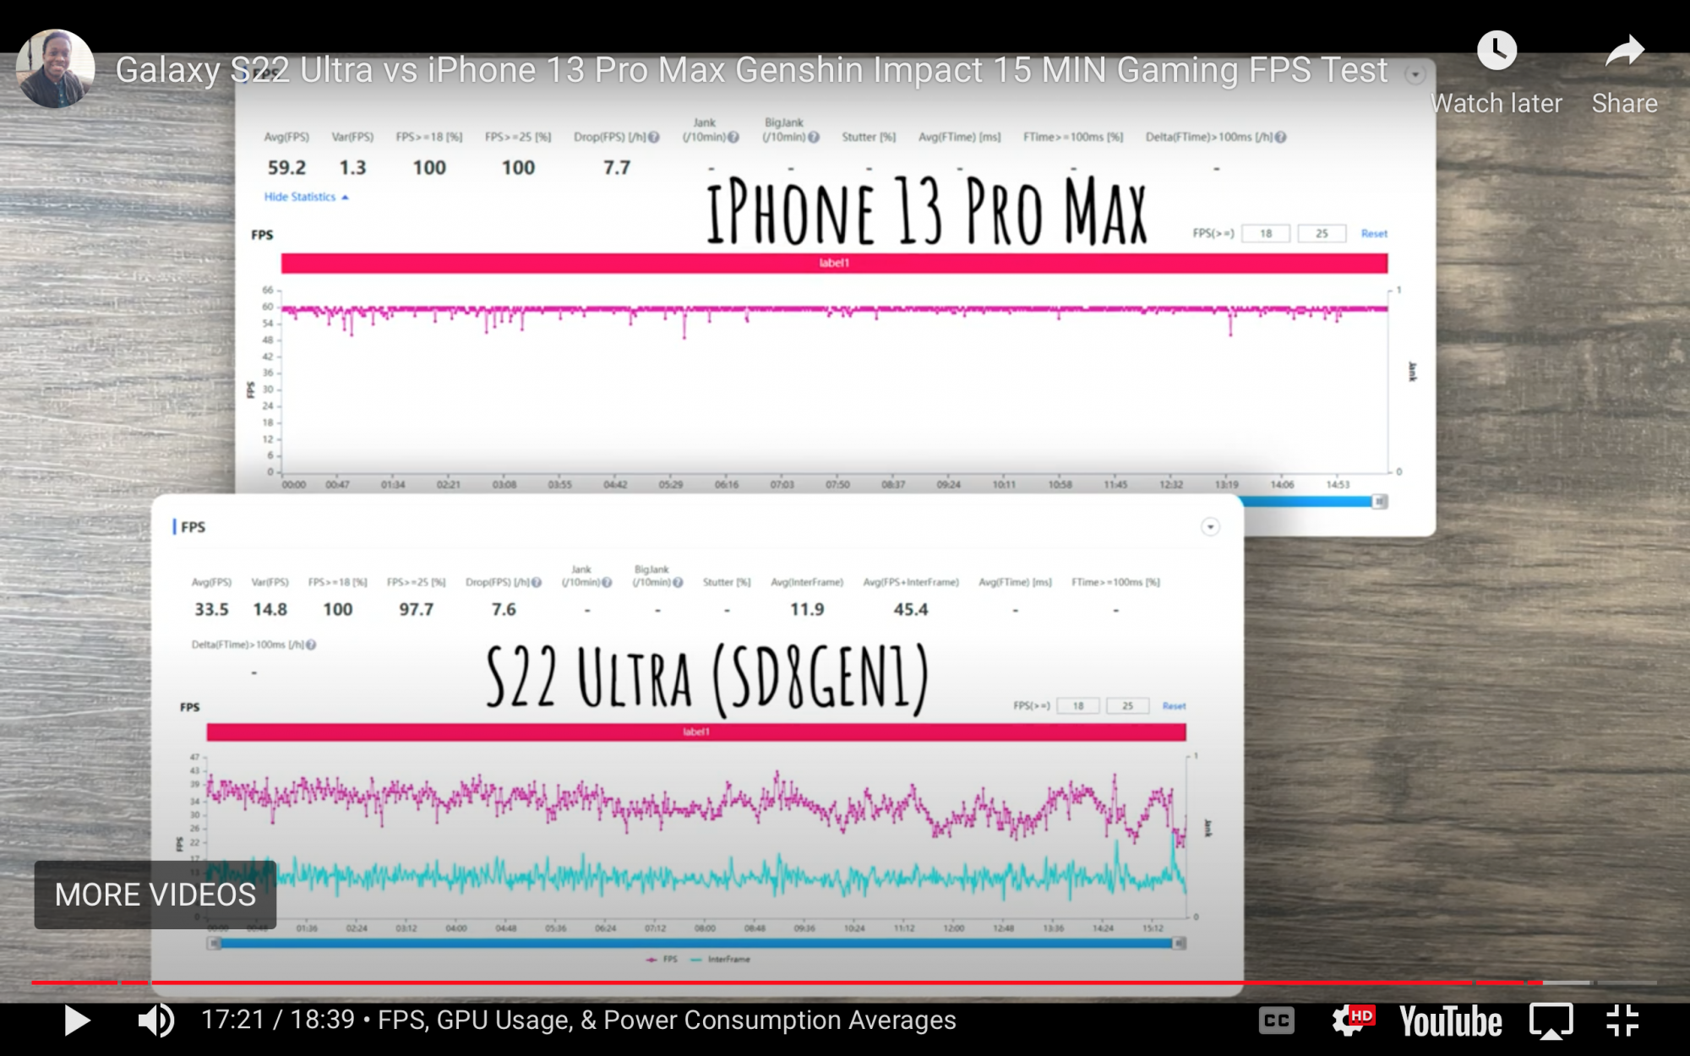Open the HD settings gear

(1350, 1021)
